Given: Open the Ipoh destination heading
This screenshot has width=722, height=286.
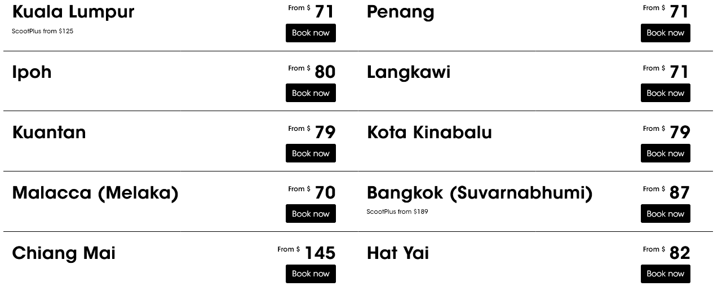Looking at the screenshot, I should coord(32,72).
